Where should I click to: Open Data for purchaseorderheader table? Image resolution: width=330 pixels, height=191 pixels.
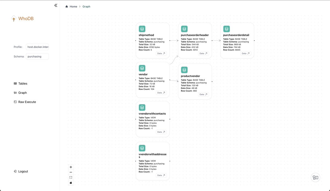click(x=204, y=53)
